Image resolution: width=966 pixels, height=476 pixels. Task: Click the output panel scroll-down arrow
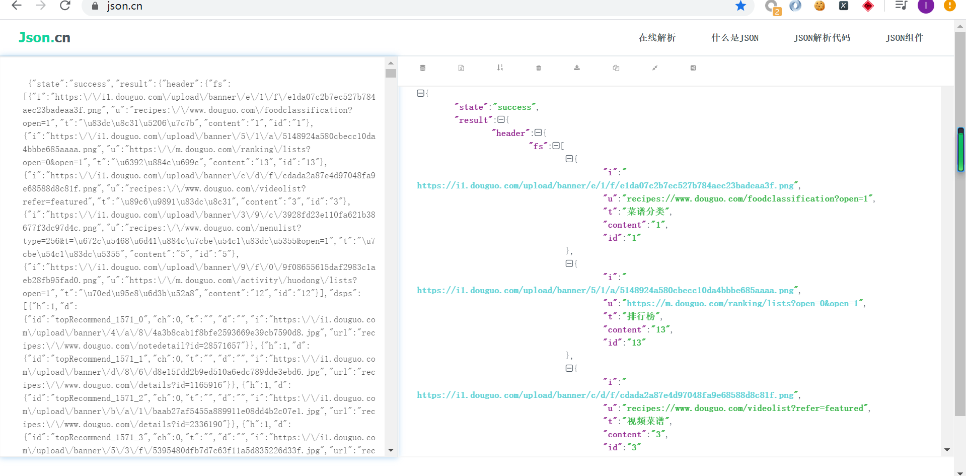[x=947, y=450]
